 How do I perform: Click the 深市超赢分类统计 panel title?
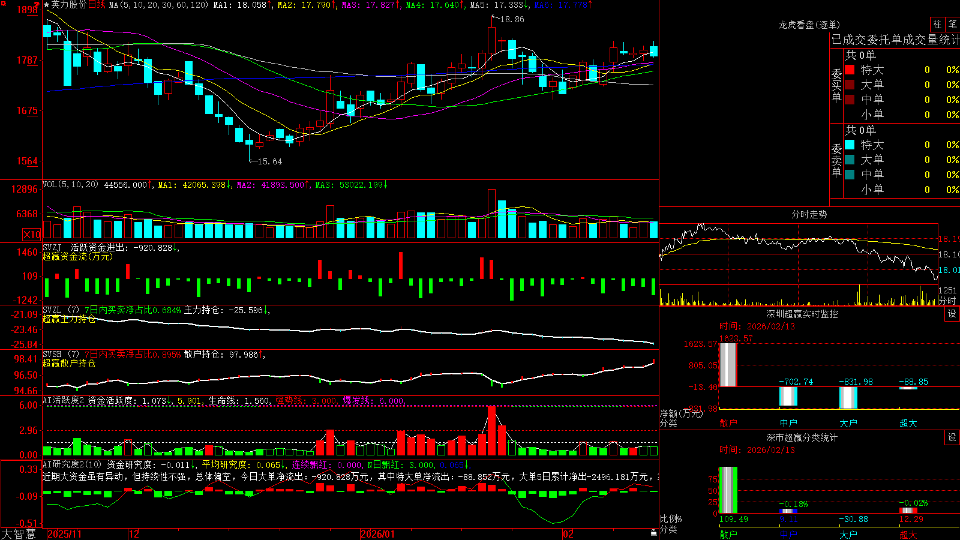(802, 437)
